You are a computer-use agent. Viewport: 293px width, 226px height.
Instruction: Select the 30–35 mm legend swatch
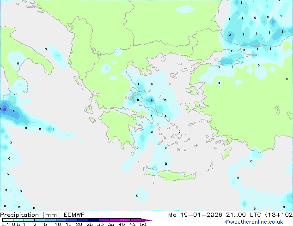coord(104,220)
